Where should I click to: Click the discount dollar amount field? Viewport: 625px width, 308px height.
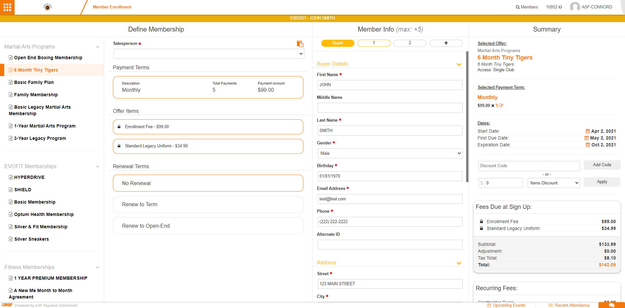point(504,183)
